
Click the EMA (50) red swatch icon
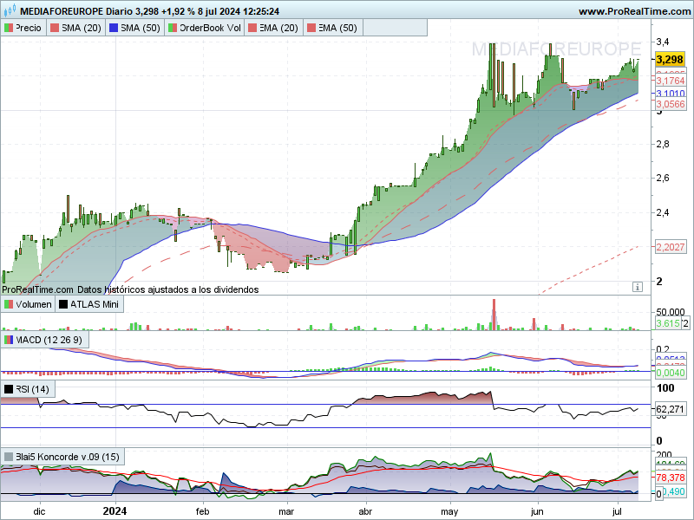(x=311, y=28)
